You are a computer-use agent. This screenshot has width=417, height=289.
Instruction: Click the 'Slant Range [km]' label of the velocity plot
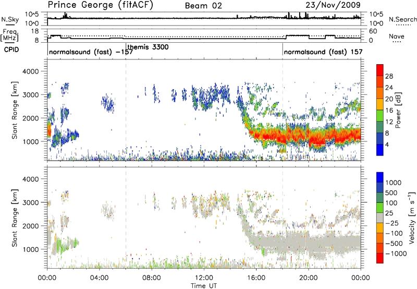point(15,218)
